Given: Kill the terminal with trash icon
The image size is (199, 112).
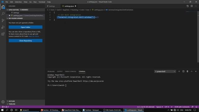Looking at the screenshot, I should [187, 71].
